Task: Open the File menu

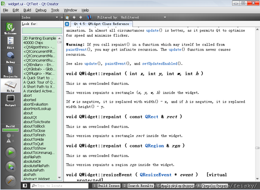Action: [x=5, y=10]
